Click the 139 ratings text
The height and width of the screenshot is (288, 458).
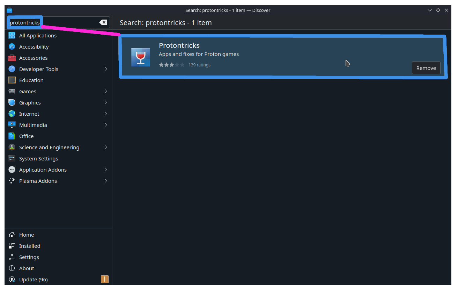[x=199, y=65]
